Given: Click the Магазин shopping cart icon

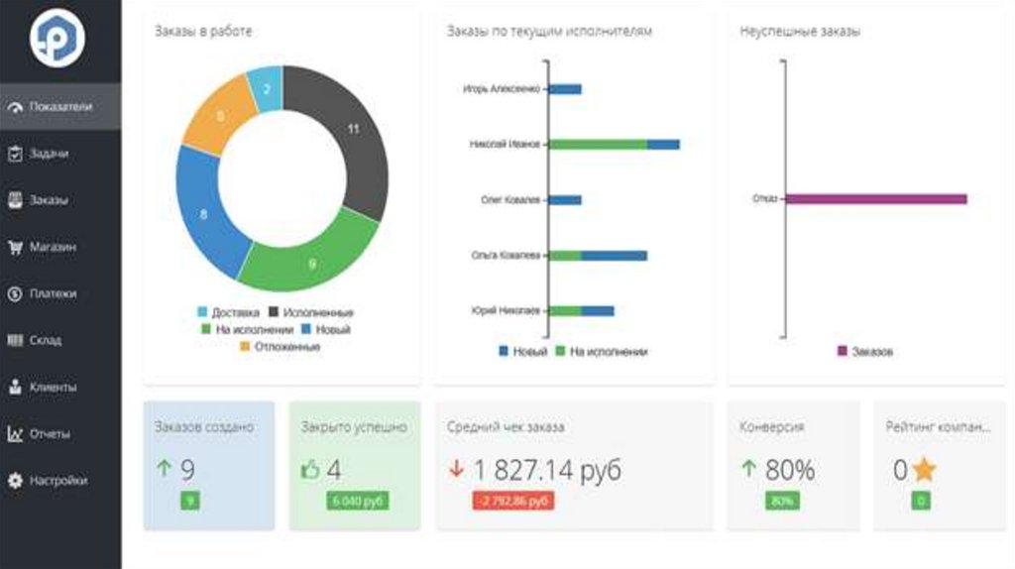Looking at the screenshot, I should (x=15, y=247).
